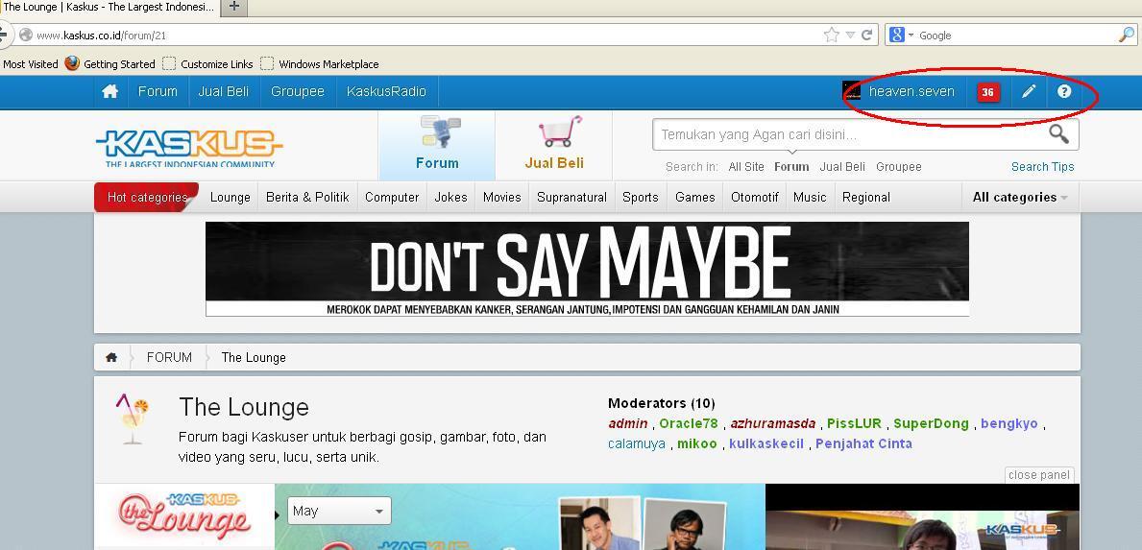The width and height of the screenshot is (1142, 550).
Task: Open moderator kulkaskecil profile link
Action: [766, 443]
